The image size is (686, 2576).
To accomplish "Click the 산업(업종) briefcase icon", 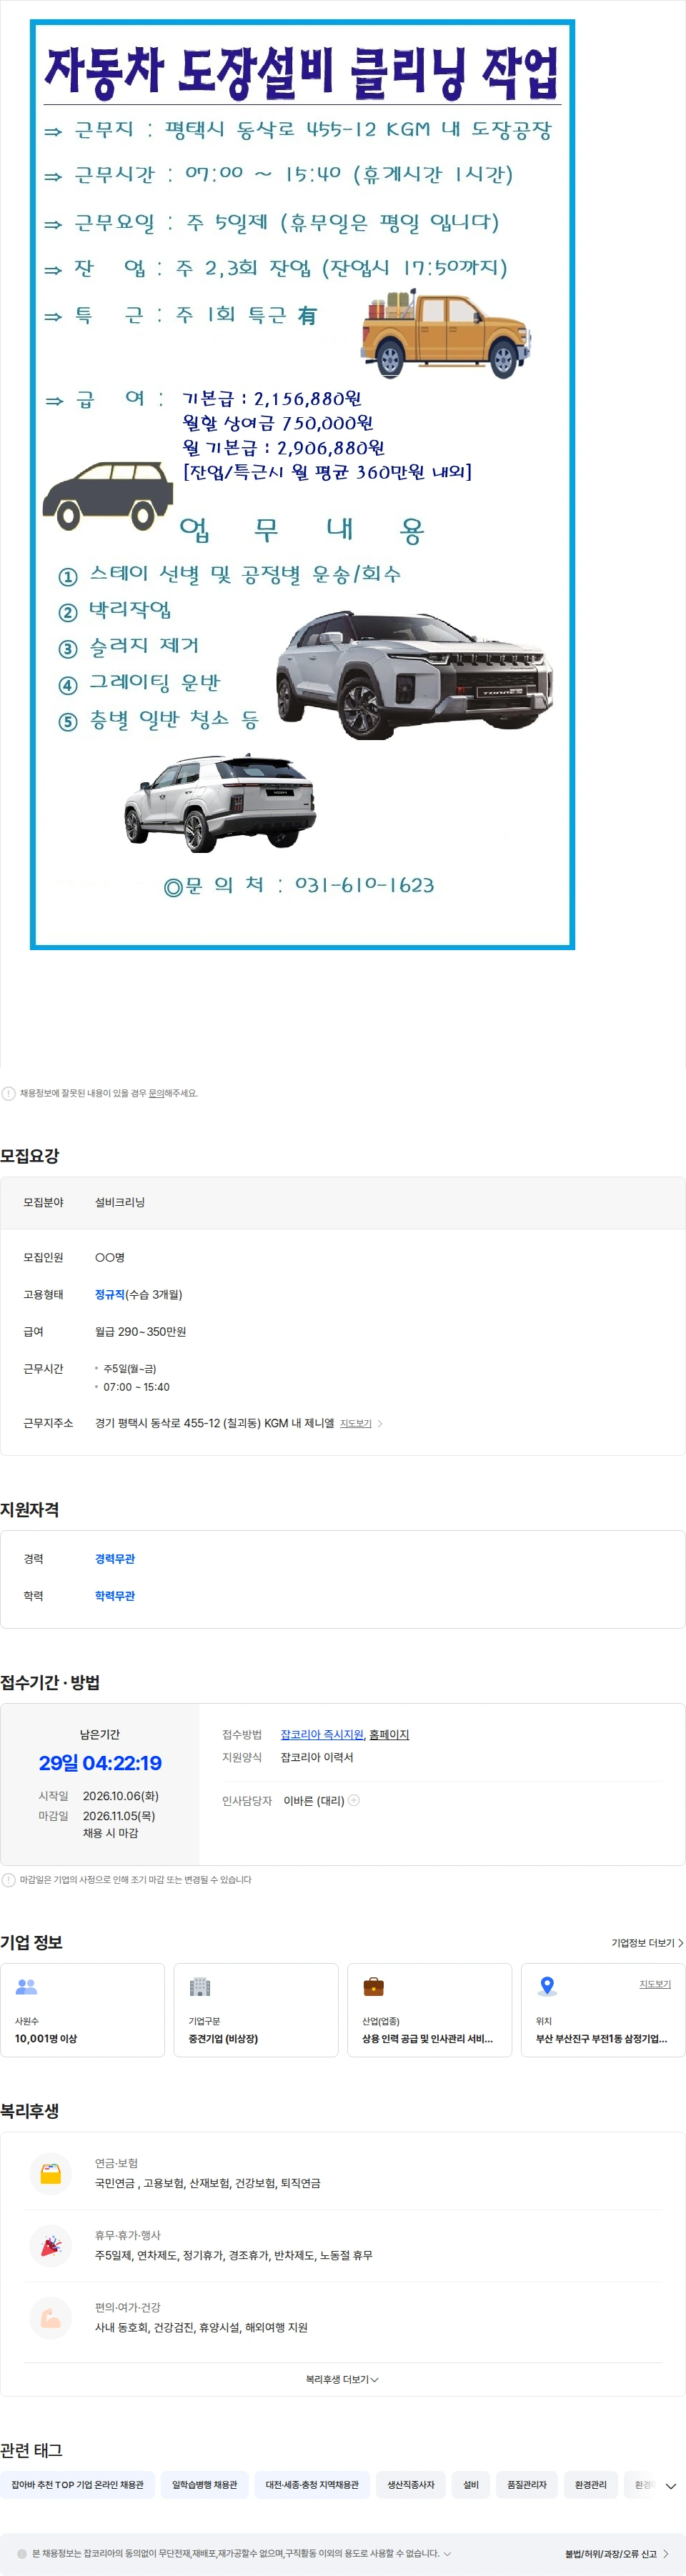I will pyautogui.click(x=373, y=1986).
